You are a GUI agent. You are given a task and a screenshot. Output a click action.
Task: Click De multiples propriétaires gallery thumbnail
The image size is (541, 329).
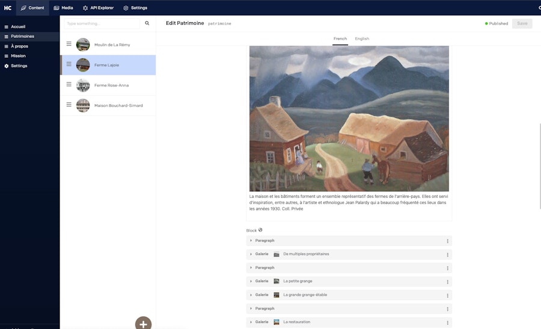[277, 254]
